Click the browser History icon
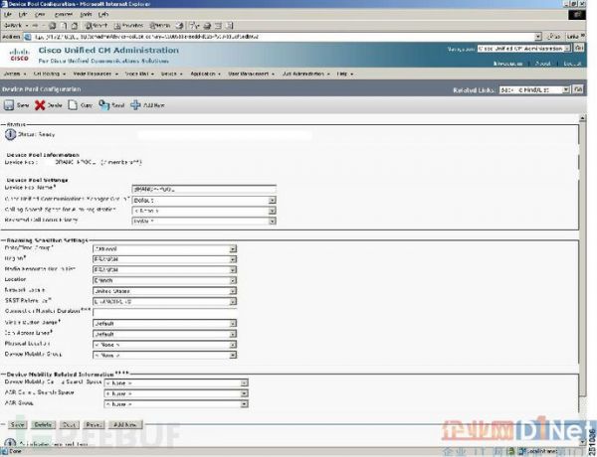This screenshot has height=457, width=597. coord(179,26)
